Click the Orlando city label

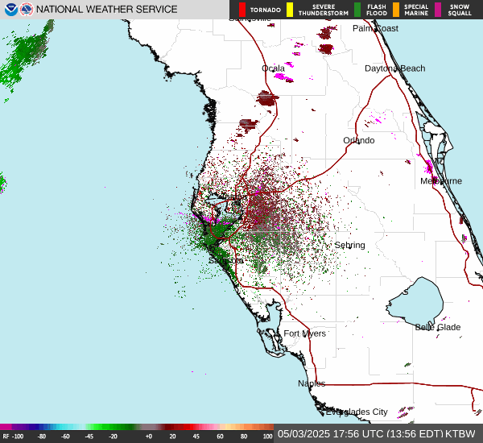tap(359, 141)
